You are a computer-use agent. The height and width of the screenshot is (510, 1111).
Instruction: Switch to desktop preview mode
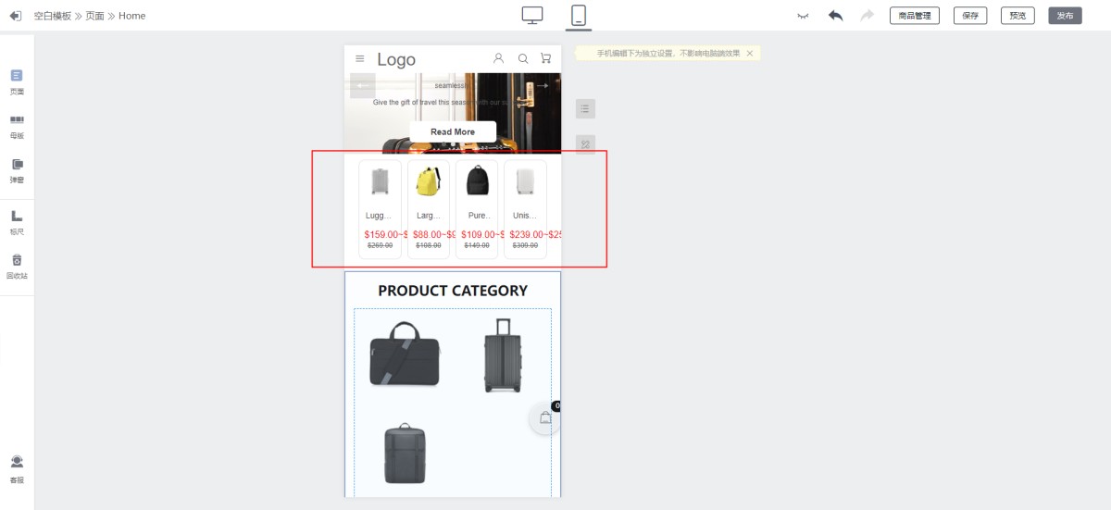532,15
